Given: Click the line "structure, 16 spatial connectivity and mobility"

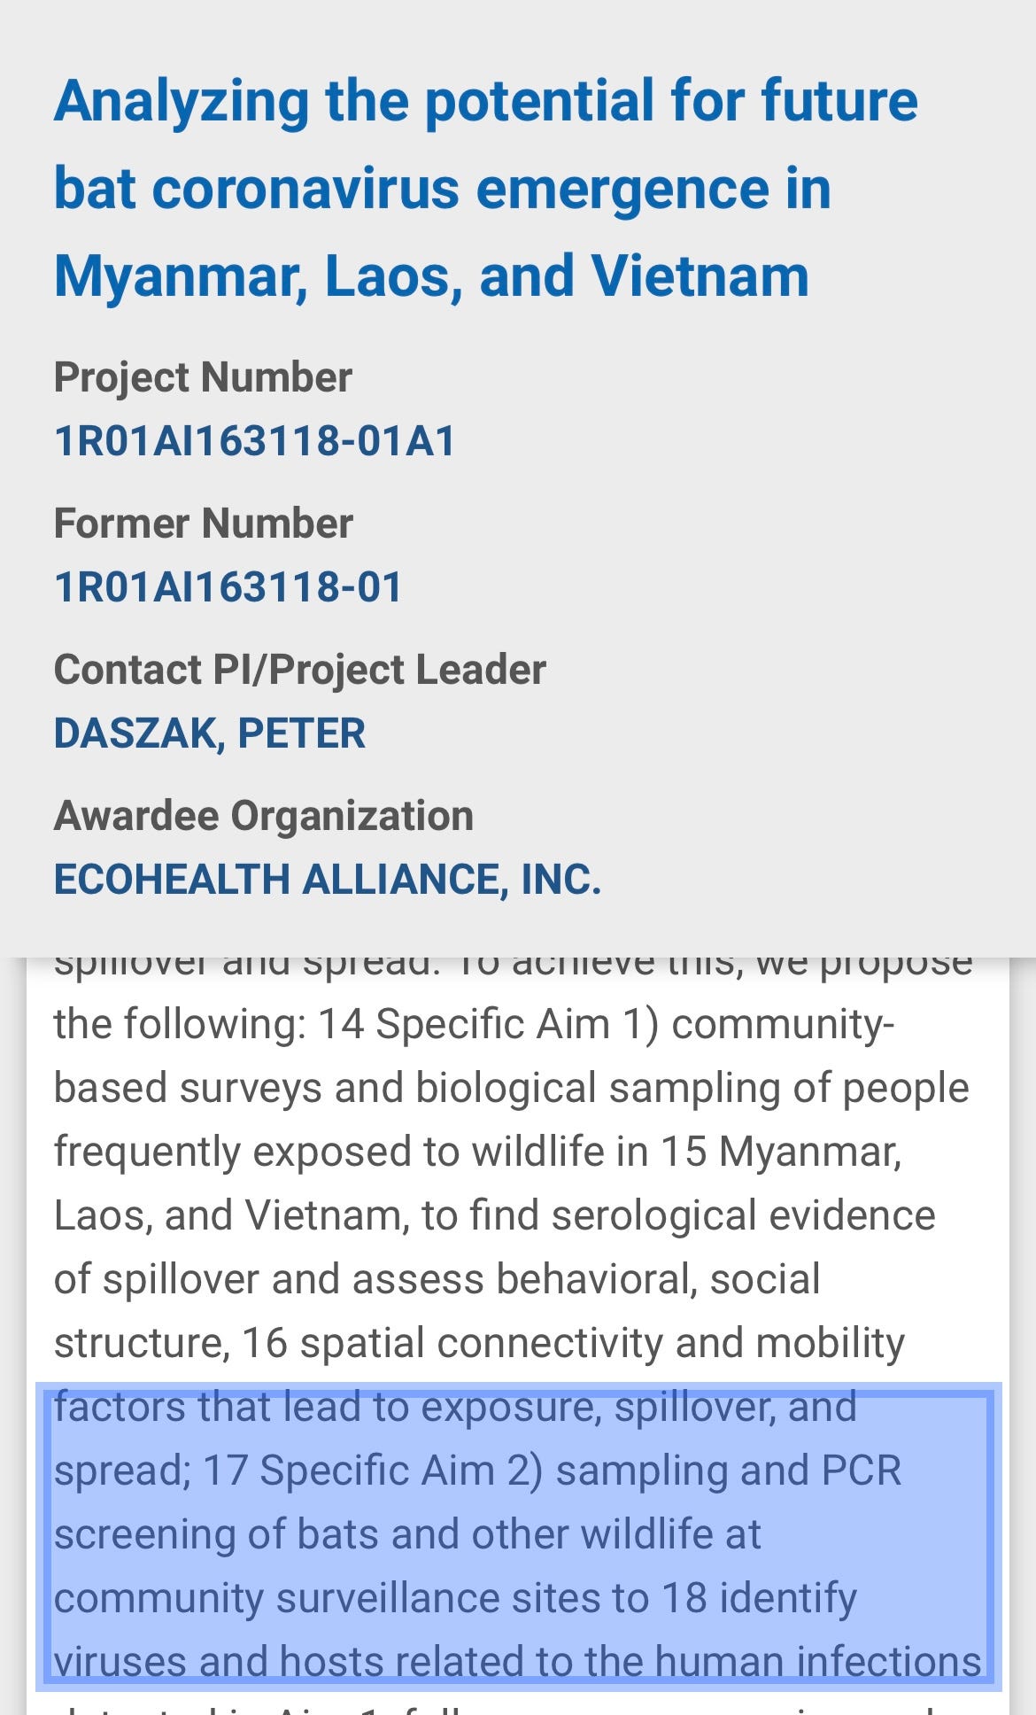Looking at the screenshot, I should (479, 1344).
